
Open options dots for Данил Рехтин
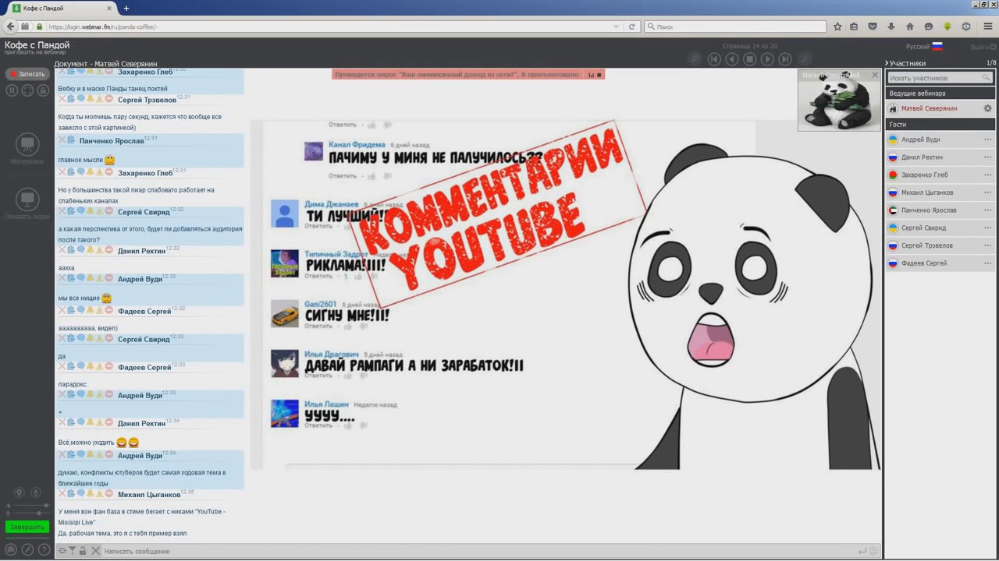(x=987, y=157)
